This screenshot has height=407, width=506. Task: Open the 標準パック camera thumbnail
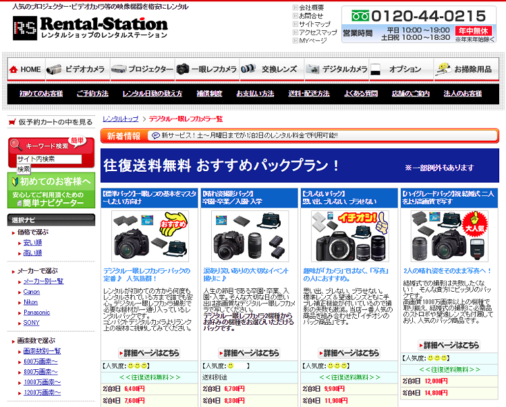(150, 237)
